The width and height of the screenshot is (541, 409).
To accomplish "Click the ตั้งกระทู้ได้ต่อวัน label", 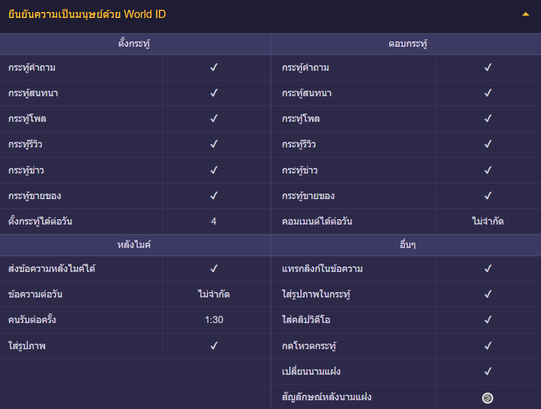I will pos(40,221).
